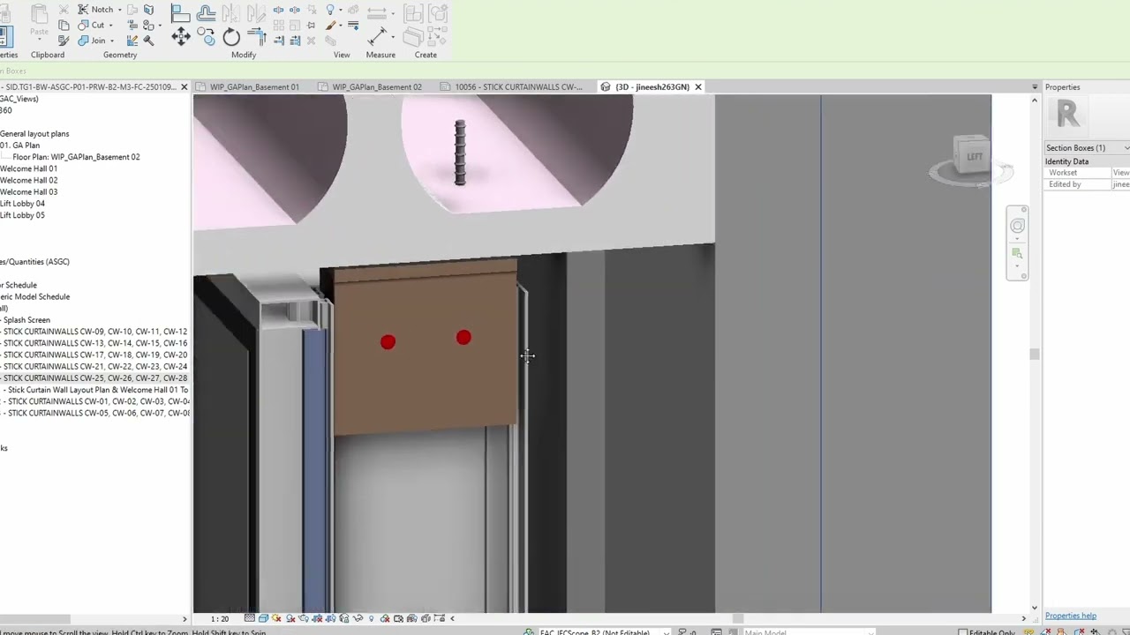This screenshot has height=635, width=1130.
Task: Click the Cut geometry tool
Action: point(91,25)
